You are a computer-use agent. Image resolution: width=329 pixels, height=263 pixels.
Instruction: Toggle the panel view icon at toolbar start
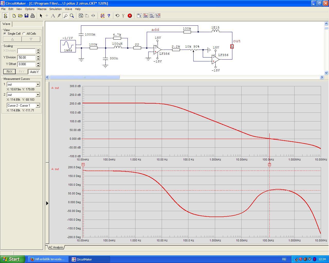[x=5, y=16]
